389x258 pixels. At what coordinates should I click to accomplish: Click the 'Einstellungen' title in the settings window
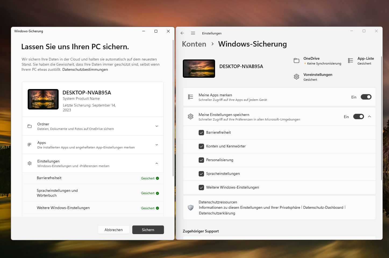(212, 33)
